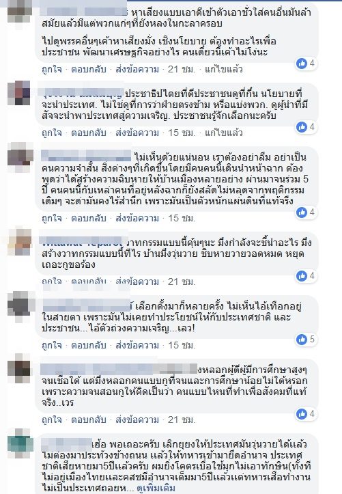Click the like icon with 5 reactions
The width and height of the screenshot is (342, 494).
tap(302, 340)
